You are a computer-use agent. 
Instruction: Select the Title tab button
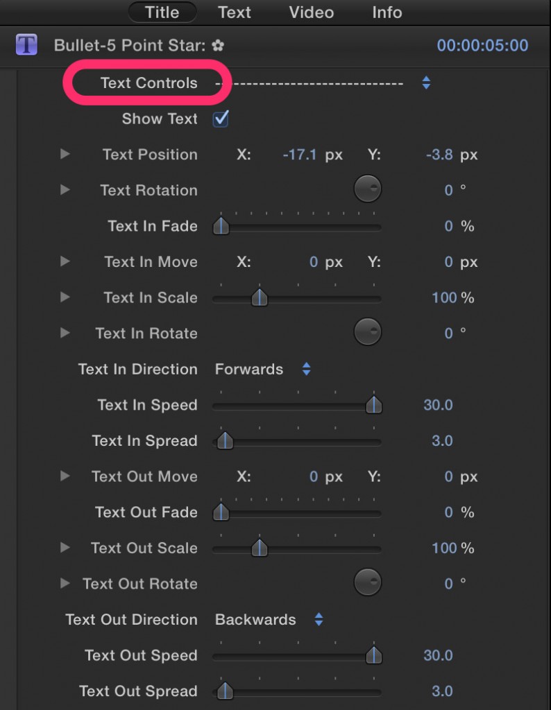pyautogui.click(x=162, y=12)
